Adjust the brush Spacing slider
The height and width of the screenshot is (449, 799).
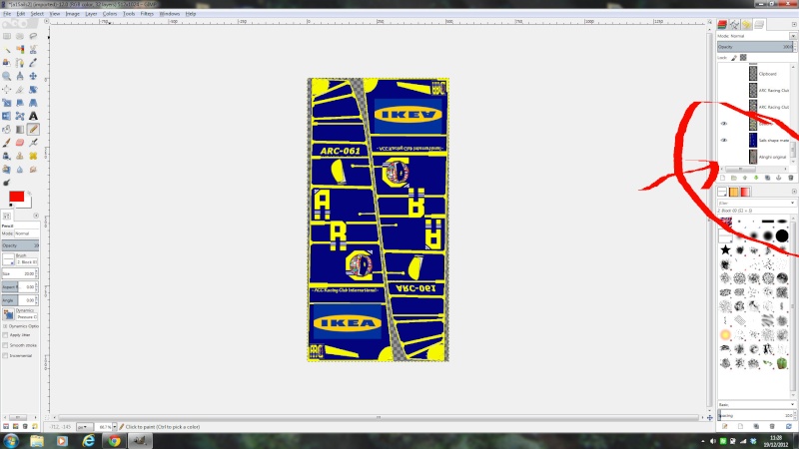click(755, 415)
